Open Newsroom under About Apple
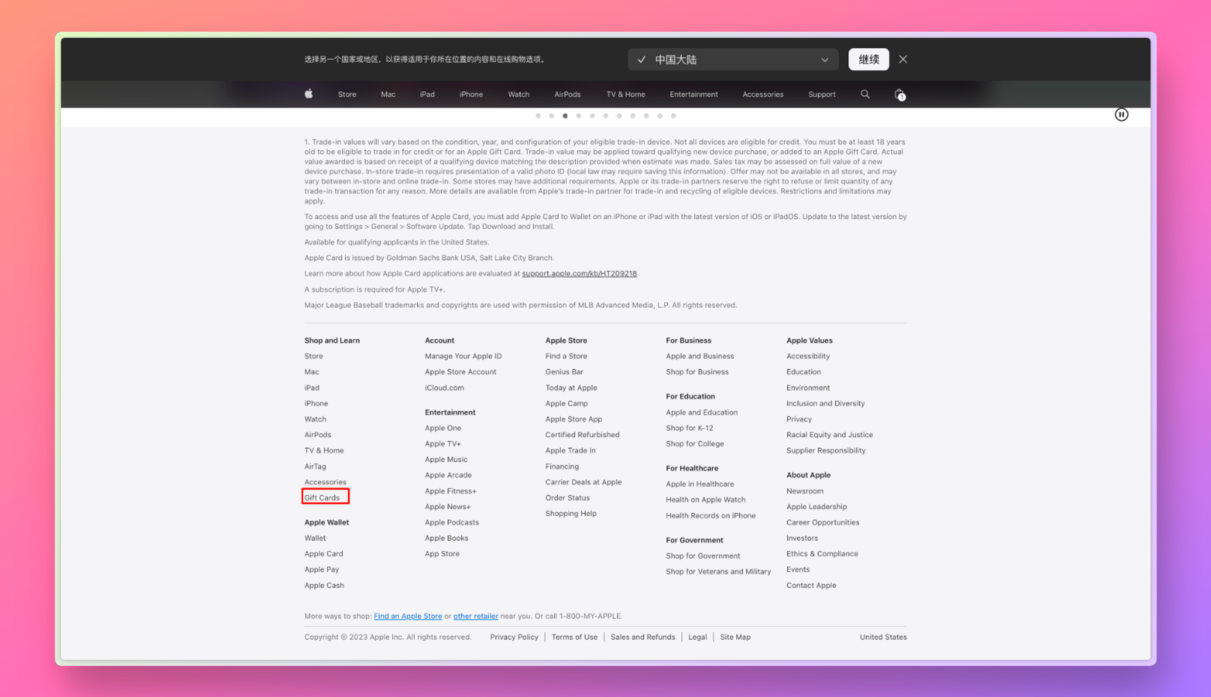 click(805, 491)
